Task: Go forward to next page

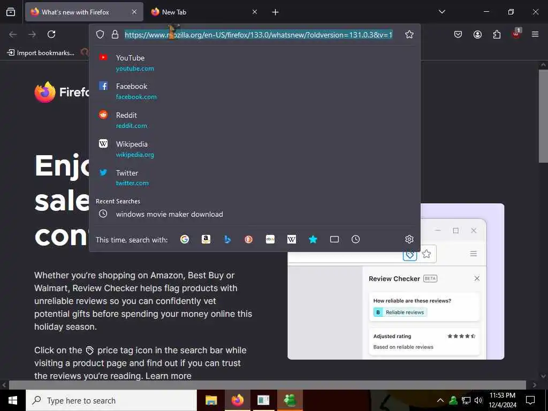Action: click(32, 34)
